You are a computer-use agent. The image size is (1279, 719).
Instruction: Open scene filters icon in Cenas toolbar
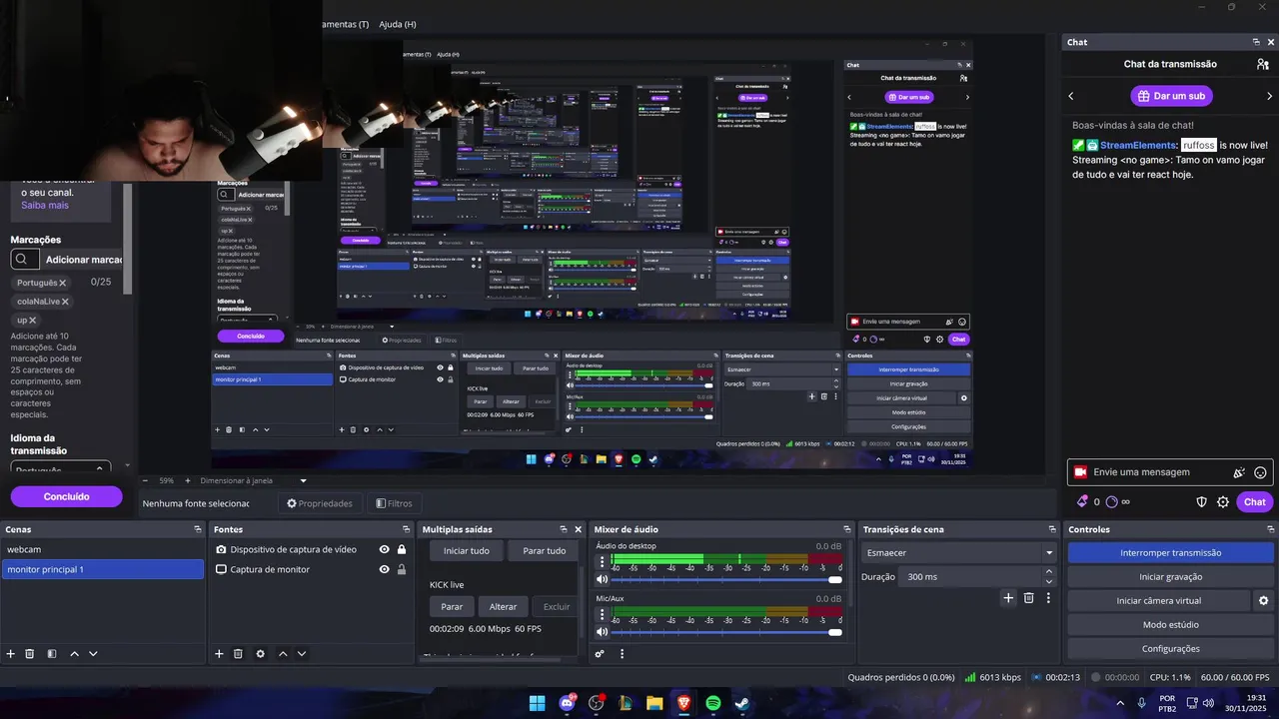tap(52, 654)
